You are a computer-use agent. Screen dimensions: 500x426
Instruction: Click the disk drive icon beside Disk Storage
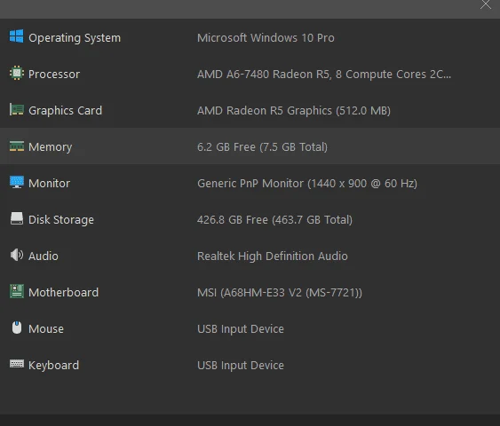click(17, 218)
